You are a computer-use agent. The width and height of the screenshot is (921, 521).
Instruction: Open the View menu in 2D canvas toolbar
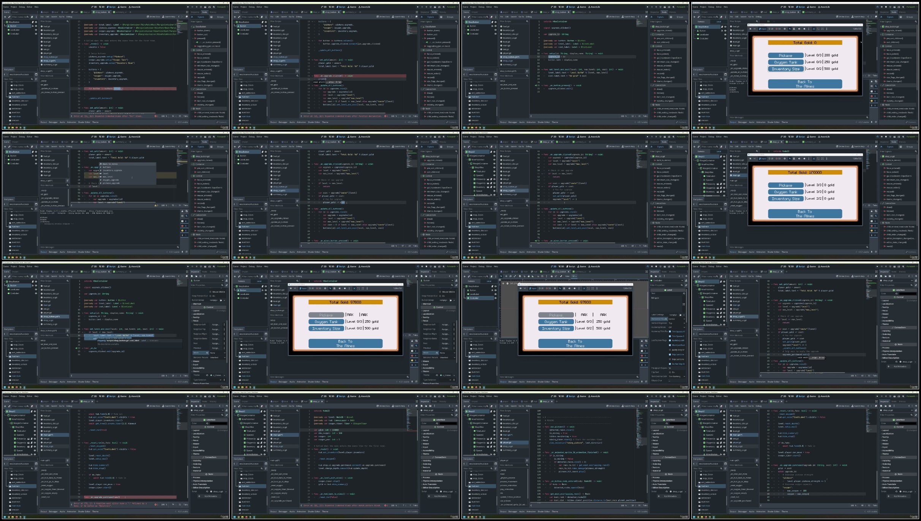pyautogui.click(x=567, y=276)
